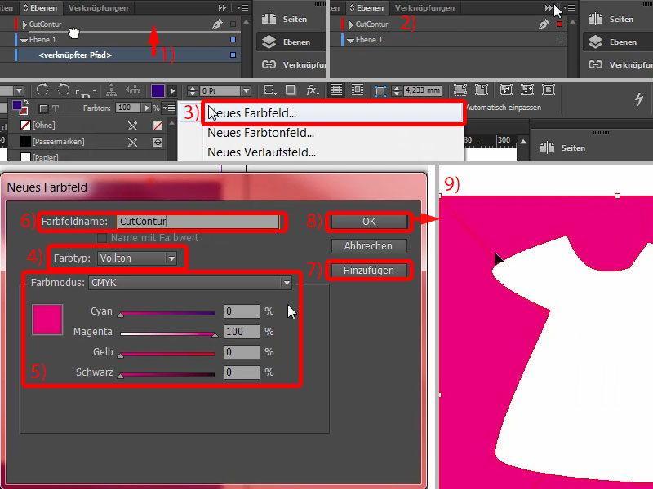The height and width of the screenshot is (489, 653).
Task: Open the fx effects icon
Action: pyautogui.click(x=312, y=90)
